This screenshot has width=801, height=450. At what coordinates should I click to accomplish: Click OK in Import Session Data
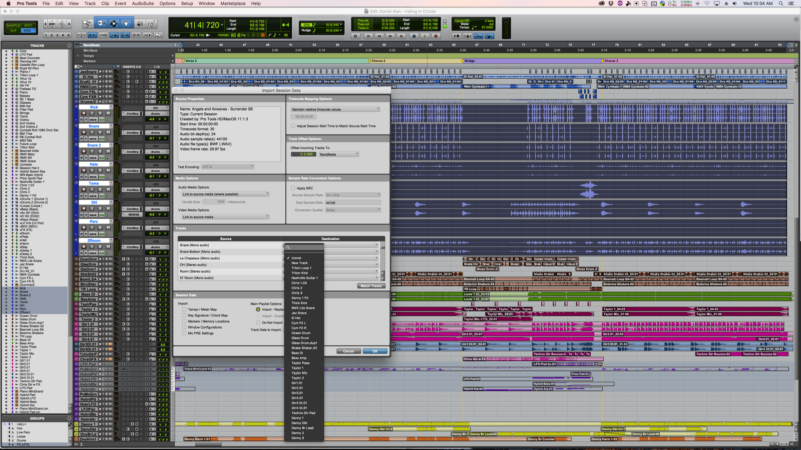point(375,351)
